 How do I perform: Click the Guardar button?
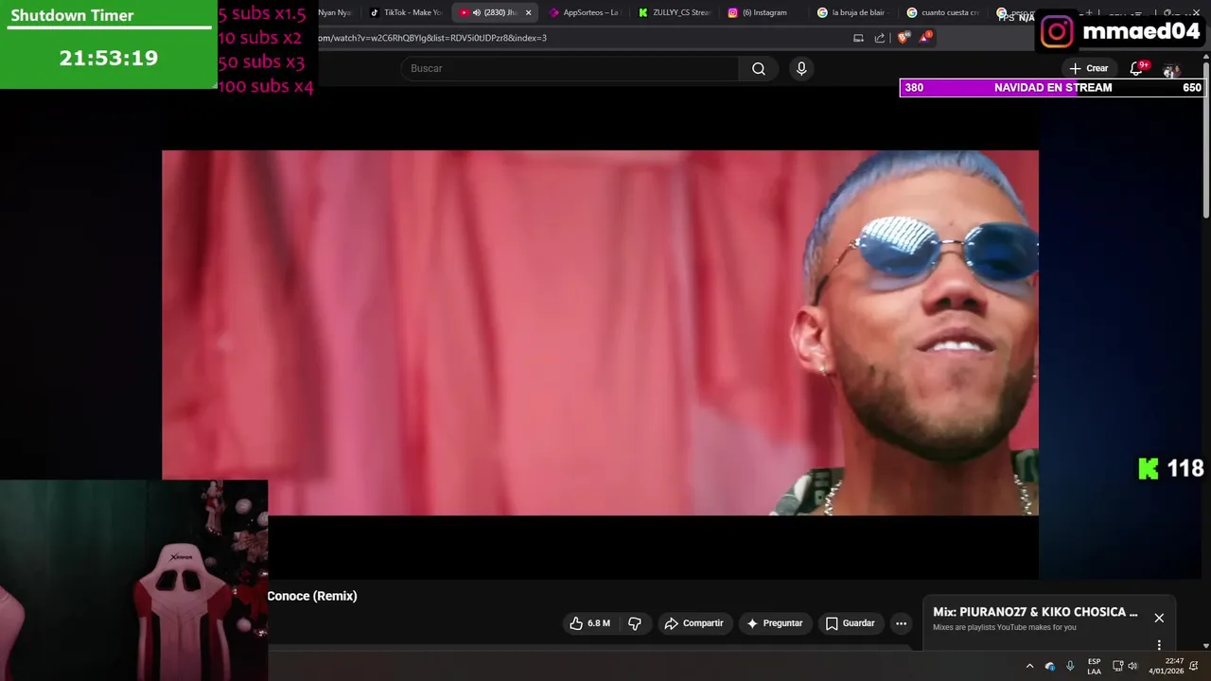(x=851, y=623)
